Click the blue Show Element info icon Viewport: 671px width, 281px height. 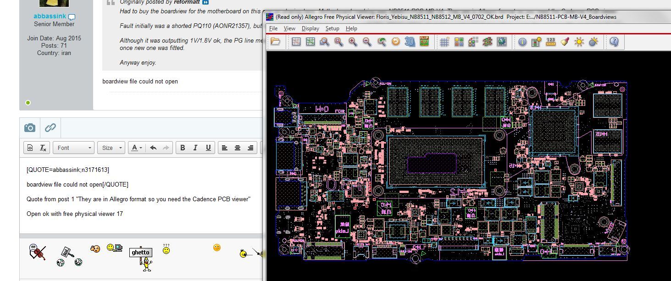point(522,42)
